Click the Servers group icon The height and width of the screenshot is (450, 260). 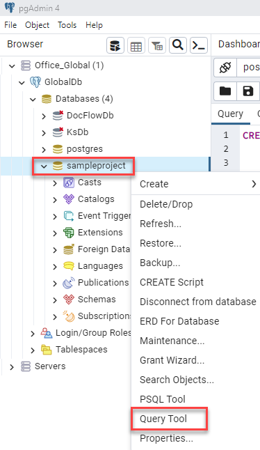(x=26, y=366)
